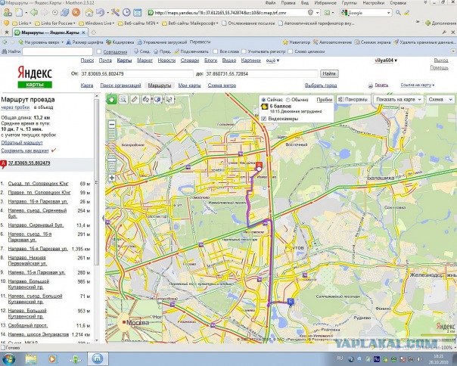Image resolution: width=457 pixels, height=366 pixels.
Task: Click the Москва overview minimap
Action: pos(134,321)
